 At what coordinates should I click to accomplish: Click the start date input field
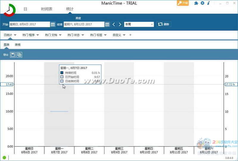coord(29,24)
